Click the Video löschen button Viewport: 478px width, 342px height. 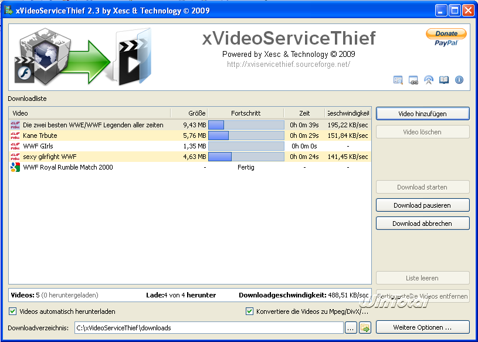click(x=422, y=132)
